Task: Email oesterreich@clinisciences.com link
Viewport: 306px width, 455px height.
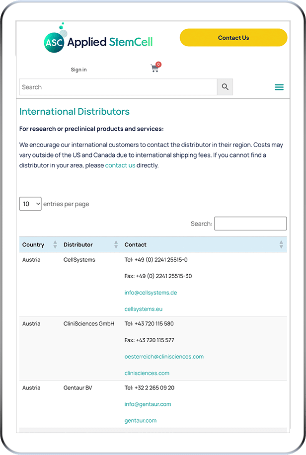Action: (x=164, y=357)
